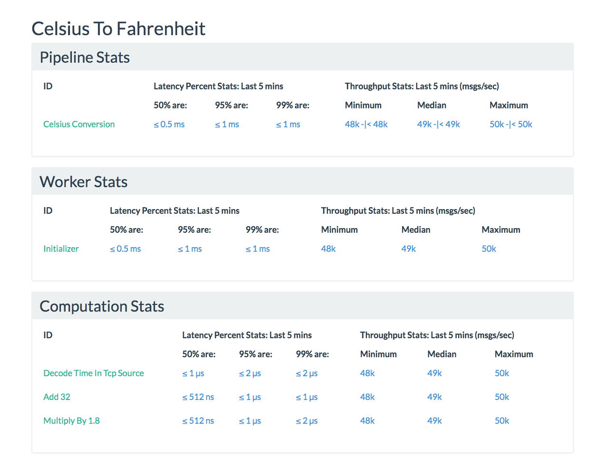609x476 pixels.
Task: Click Initializer minimum throughput 48k
Action: [328, 249]
